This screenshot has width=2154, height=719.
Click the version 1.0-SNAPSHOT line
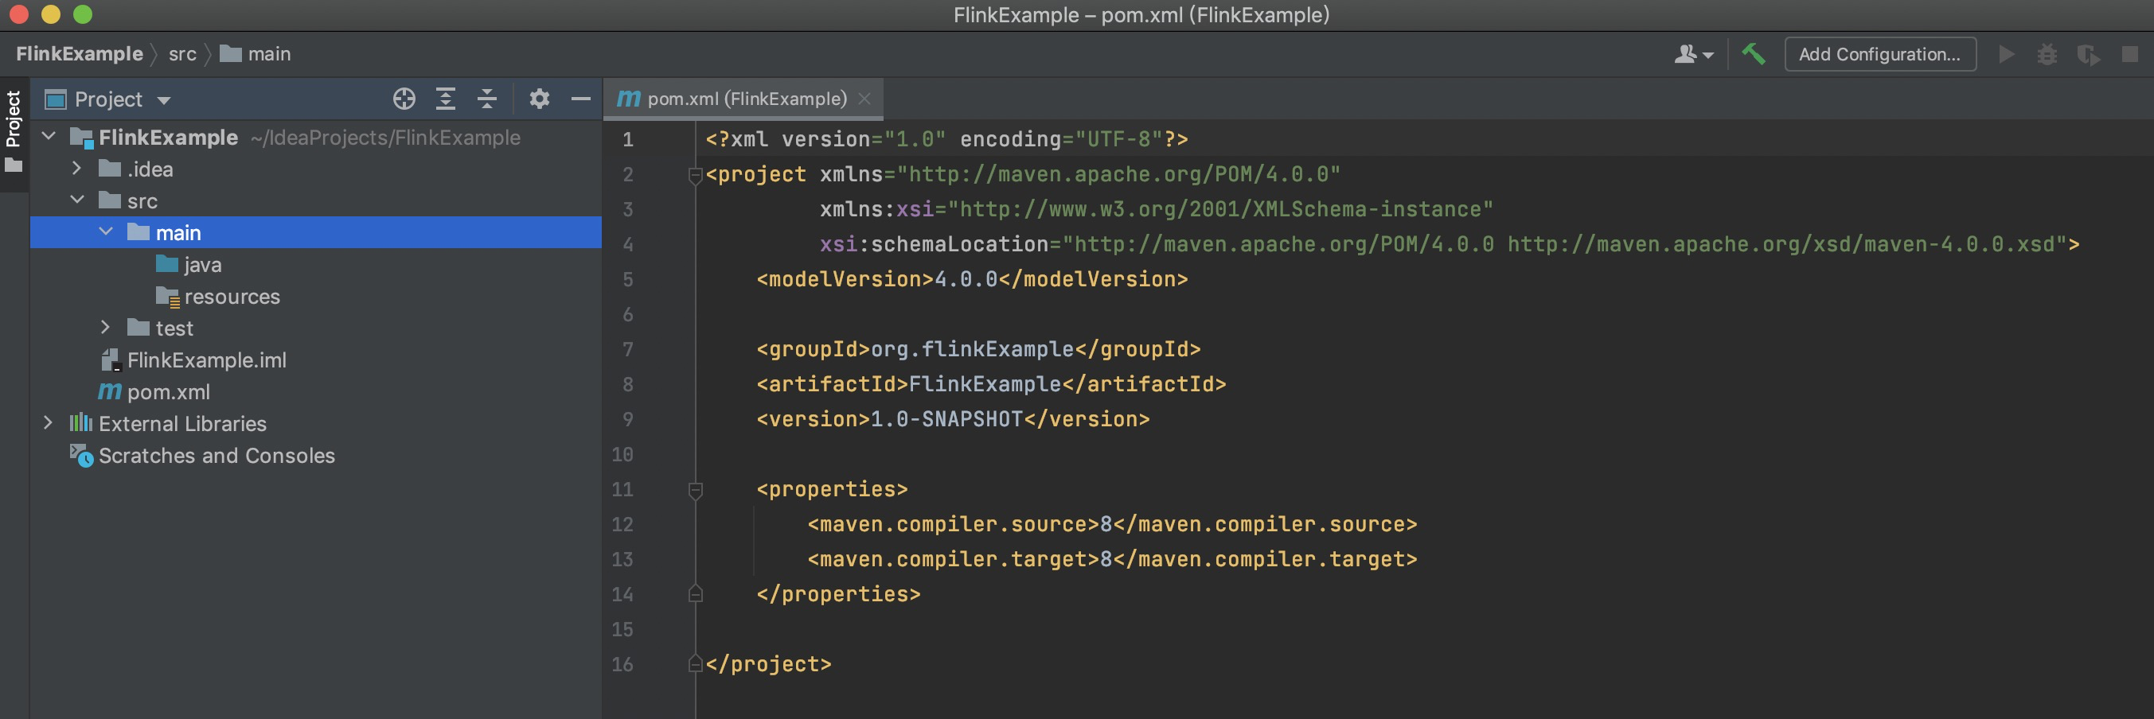954,419
